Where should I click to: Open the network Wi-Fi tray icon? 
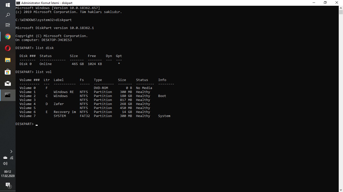pyautogui.click(x=12, y=158)
